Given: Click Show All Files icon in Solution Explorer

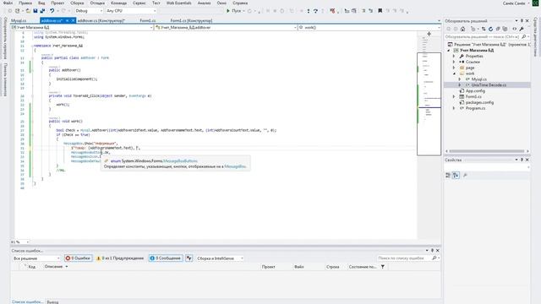Looking at the screenshot, I should click(505, 29).
